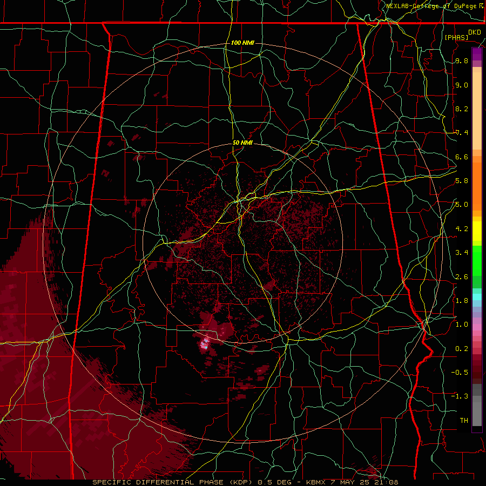Click the 9.0 value on the scale

point(462,85)
